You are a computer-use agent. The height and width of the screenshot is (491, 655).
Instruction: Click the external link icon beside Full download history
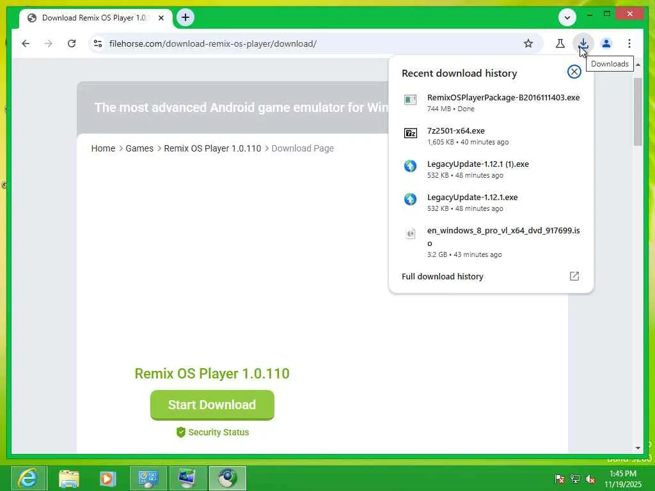(x=574, y=276)
